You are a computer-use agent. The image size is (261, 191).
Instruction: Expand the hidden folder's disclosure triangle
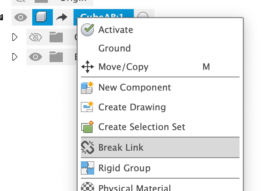(x=15, y=37)
